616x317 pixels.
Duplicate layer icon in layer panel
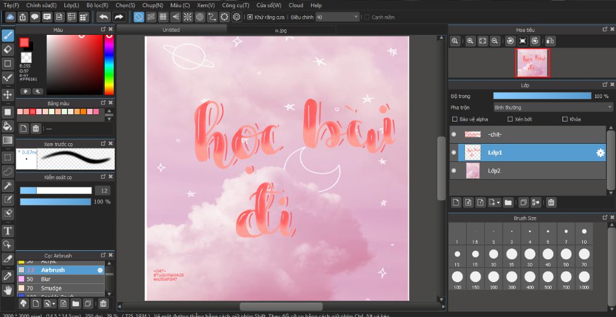(523, 202)
